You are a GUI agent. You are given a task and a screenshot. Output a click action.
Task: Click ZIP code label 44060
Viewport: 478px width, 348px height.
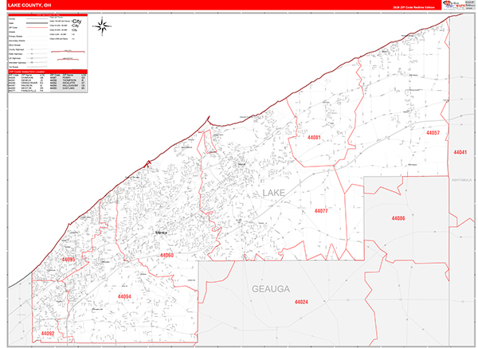(167, 256)
